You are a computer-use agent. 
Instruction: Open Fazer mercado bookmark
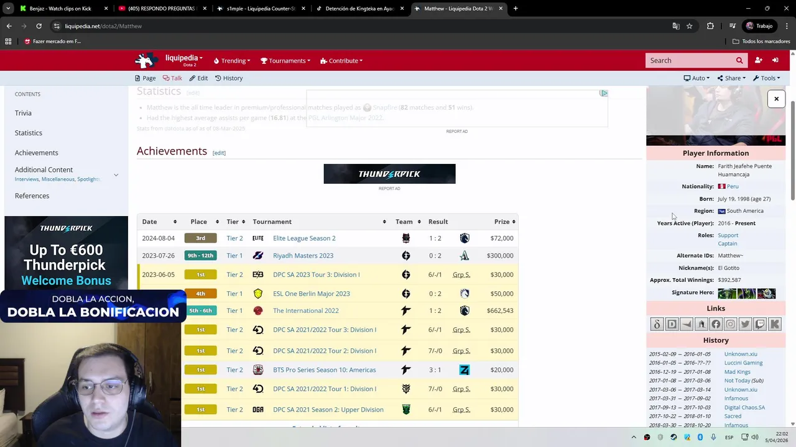coord(53,42)
